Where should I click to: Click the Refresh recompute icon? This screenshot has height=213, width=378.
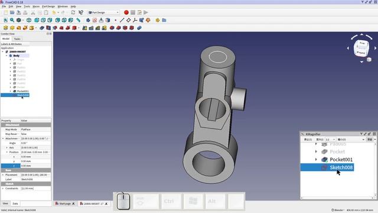73,12
